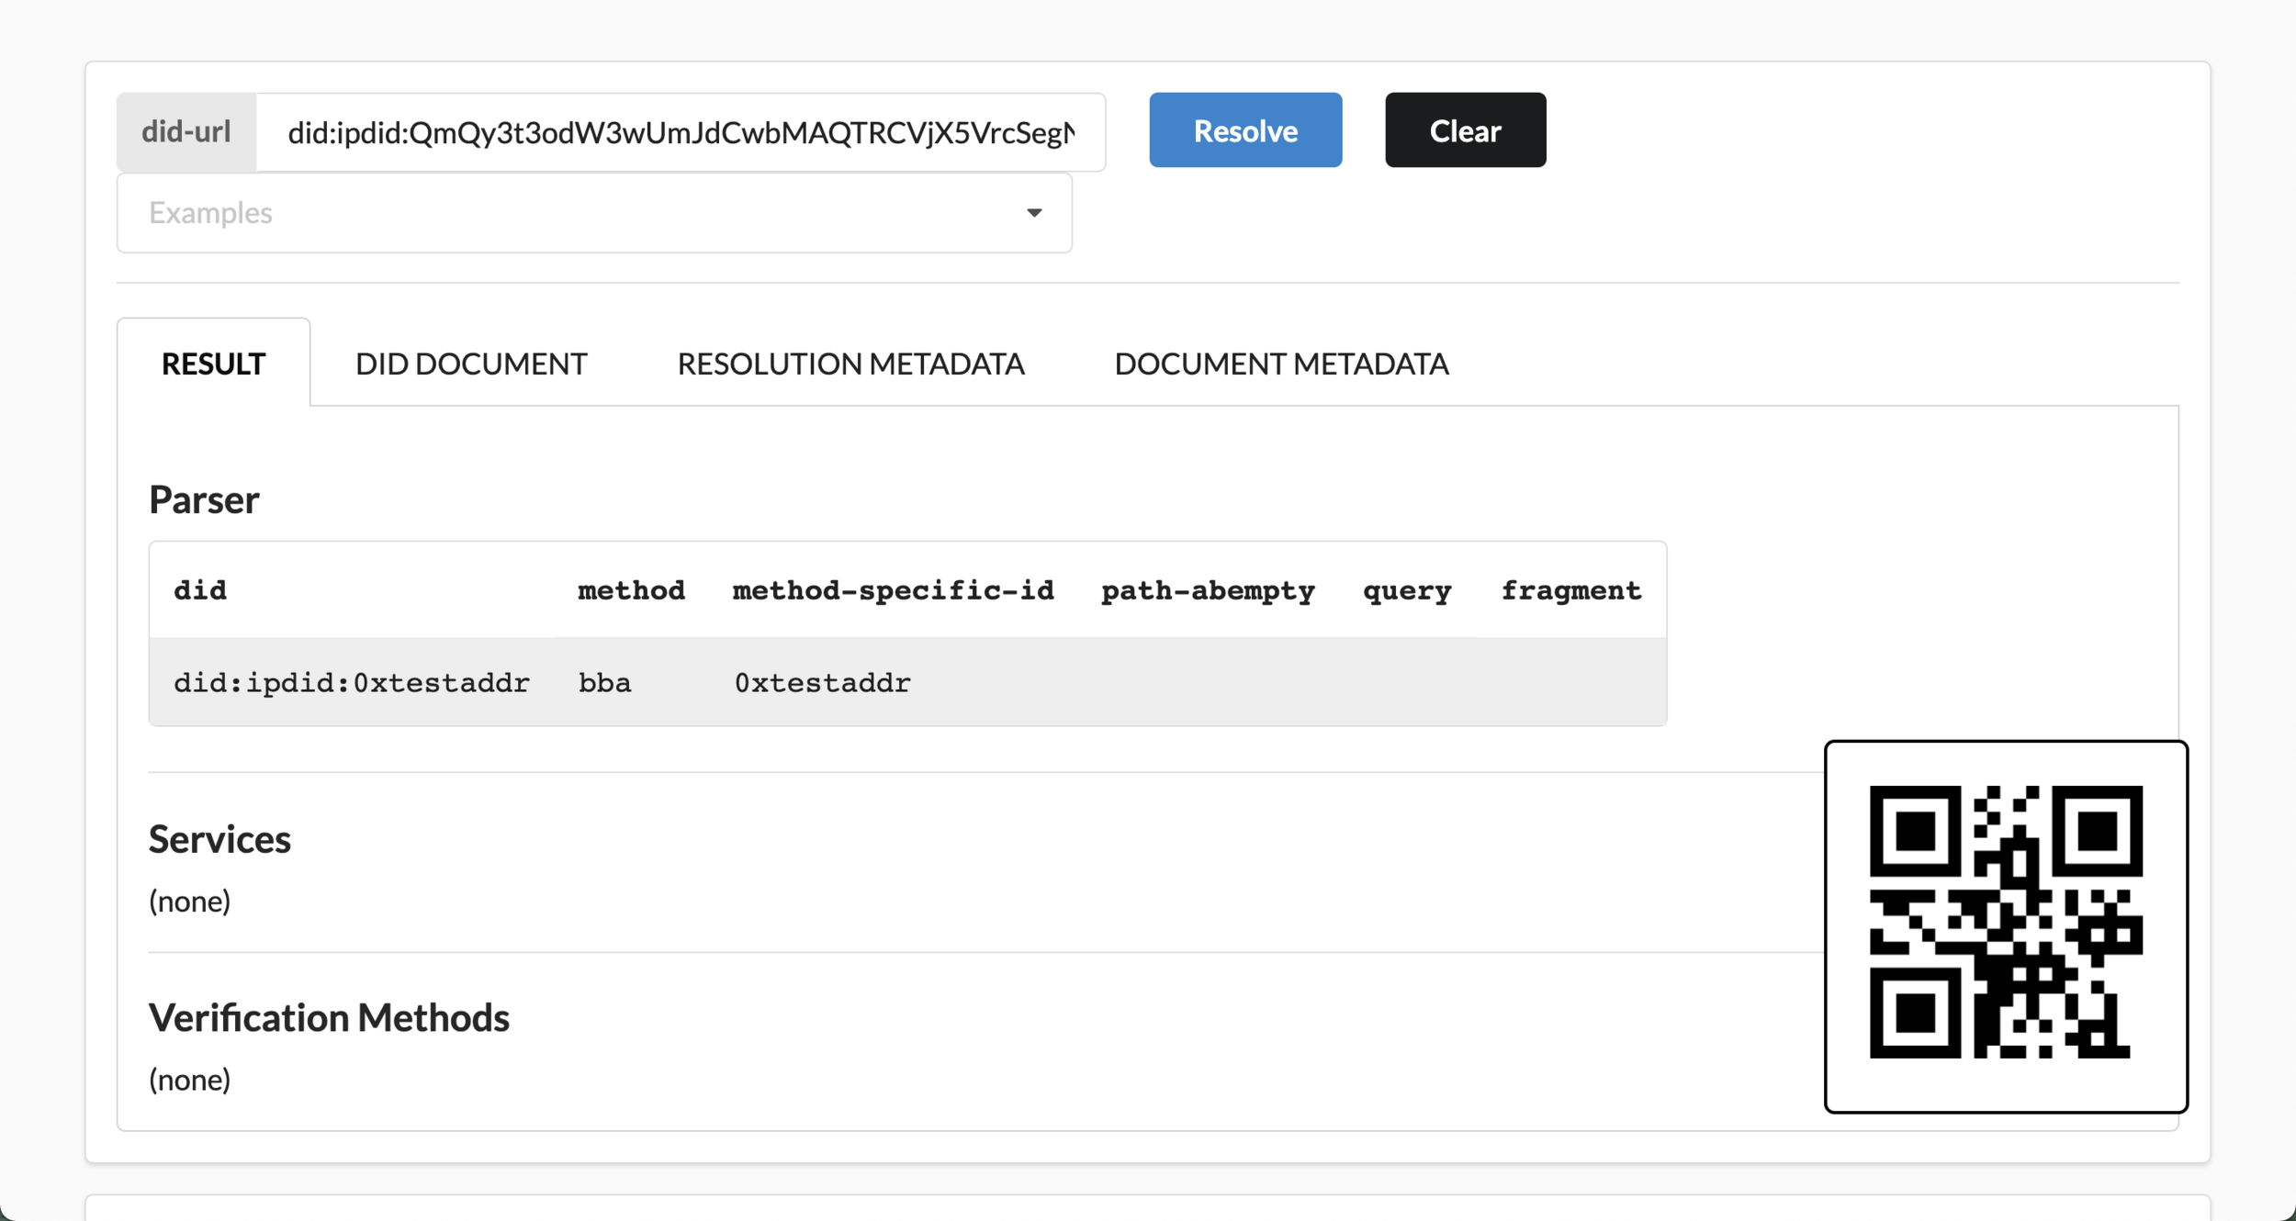Select the DOCUMENT METADATA tab

point(1280,364)
